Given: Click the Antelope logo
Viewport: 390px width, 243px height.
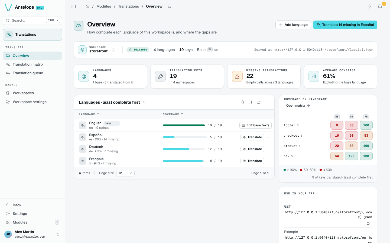Looking at the screenshot, I should pyautogui.click(x=8, y=7).
